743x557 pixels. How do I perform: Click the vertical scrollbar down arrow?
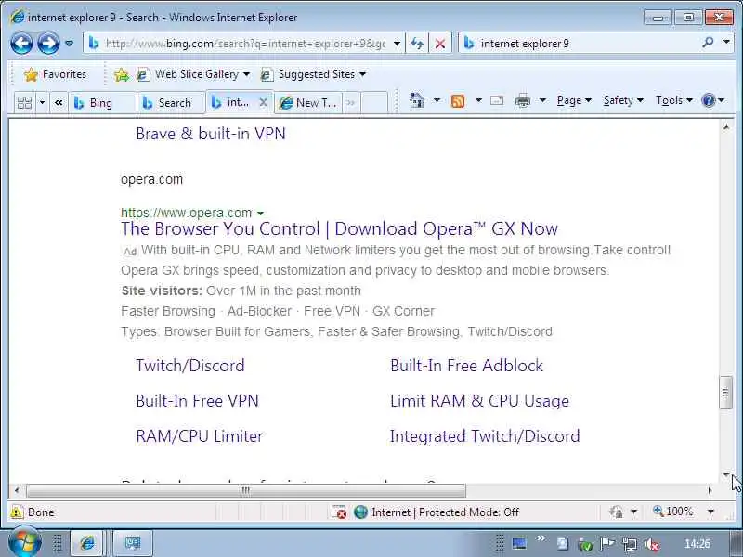pyautogui.click(x=726, y=475)
